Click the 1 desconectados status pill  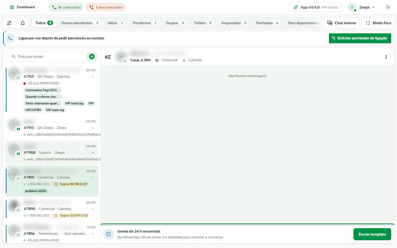(x=106, y=7)
